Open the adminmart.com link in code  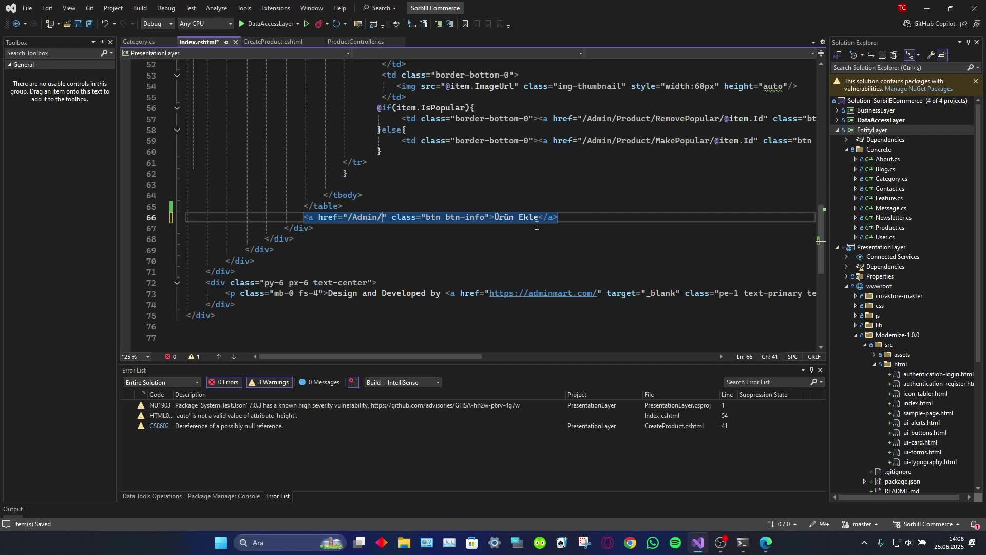click(x=543, y=293)
